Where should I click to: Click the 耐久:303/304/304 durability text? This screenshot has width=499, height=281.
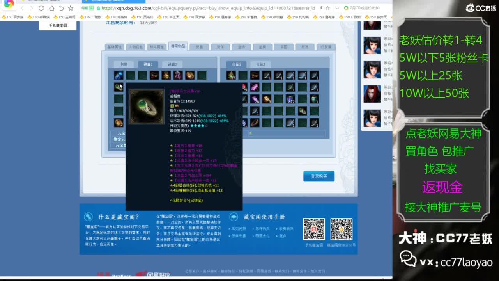click(184, 111)
